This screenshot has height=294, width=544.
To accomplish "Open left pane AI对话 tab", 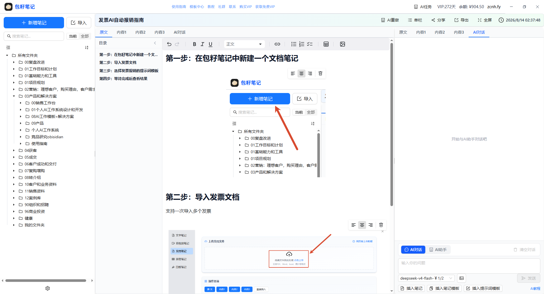I will (x=180, y=32).
